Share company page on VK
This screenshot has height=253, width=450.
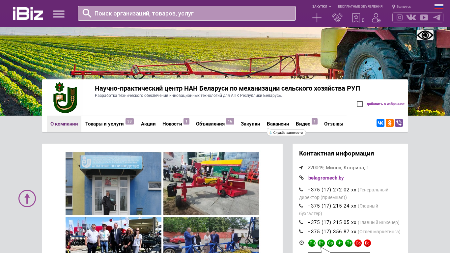(380, 123)
